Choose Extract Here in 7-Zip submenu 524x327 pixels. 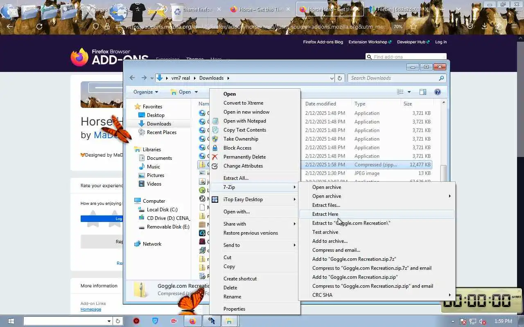377,214
